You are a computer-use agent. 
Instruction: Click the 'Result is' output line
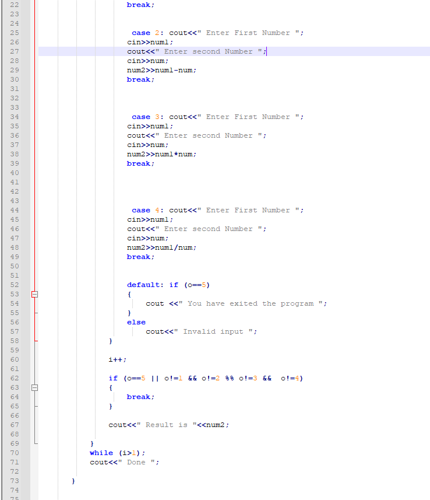tap(169, 425)
